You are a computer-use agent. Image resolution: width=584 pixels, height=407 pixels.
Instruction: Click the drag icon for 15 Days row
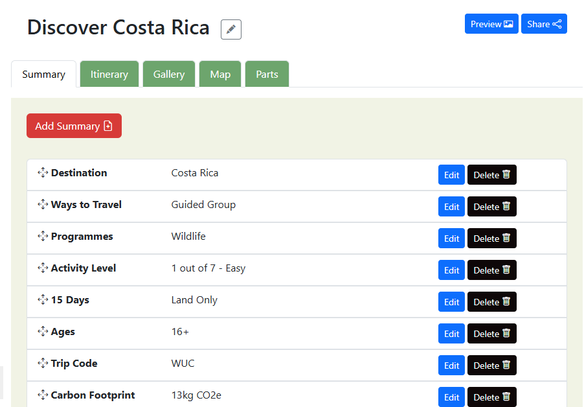click(x=43, y=300)
